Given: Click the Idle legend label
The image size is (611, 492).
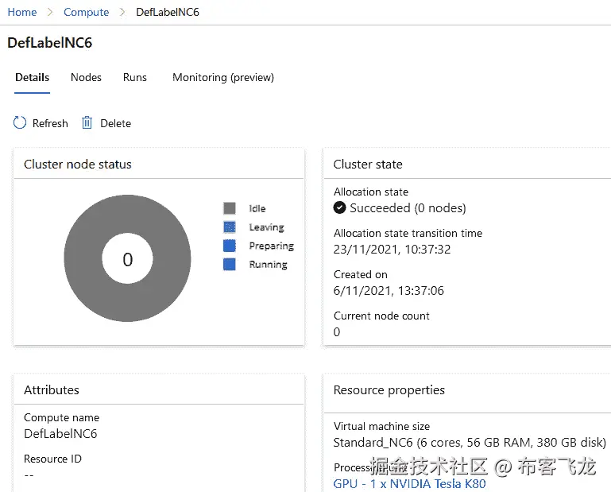Looking at the screenshot, I should pyautogui.click(x=257, y=208).
